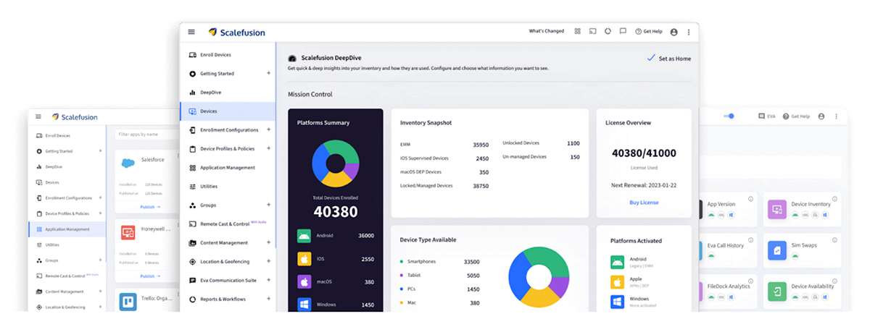
Task: Expand Content Management in center sidebar
Action: click(x=268, y=242)
